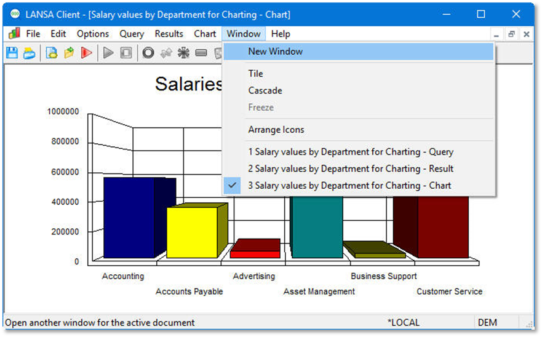Click the bar chart application icon beside File
This screenshot has height=337, width=542.
[x=15, y=34]
